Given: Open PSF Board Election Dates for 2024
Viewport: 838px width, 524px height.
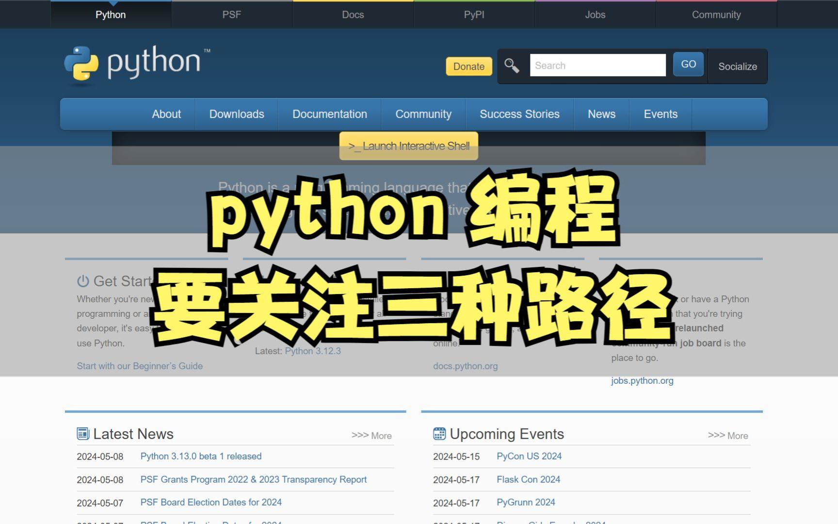Looking at the screenshot, I should 211,502.
